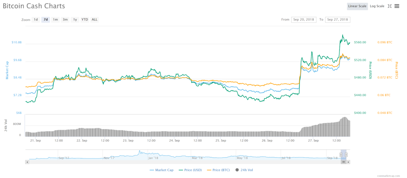The image size is (407, 178).
Task: Toggle fullscreen chart icon
Action: coord(390,6)
